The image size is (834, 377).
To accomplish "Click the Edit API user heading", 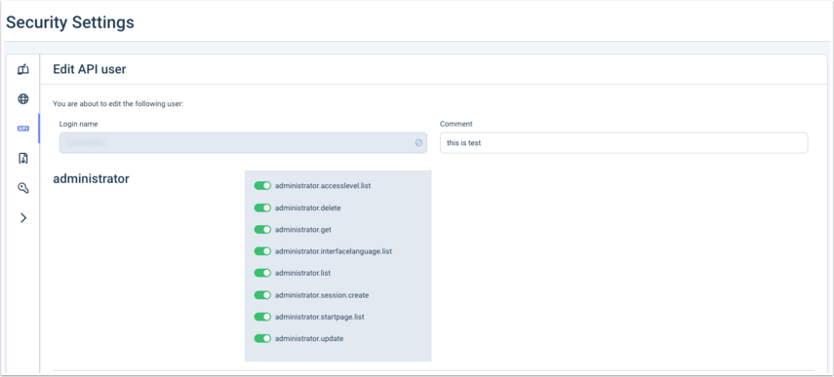I will click(x=90, y=69).
